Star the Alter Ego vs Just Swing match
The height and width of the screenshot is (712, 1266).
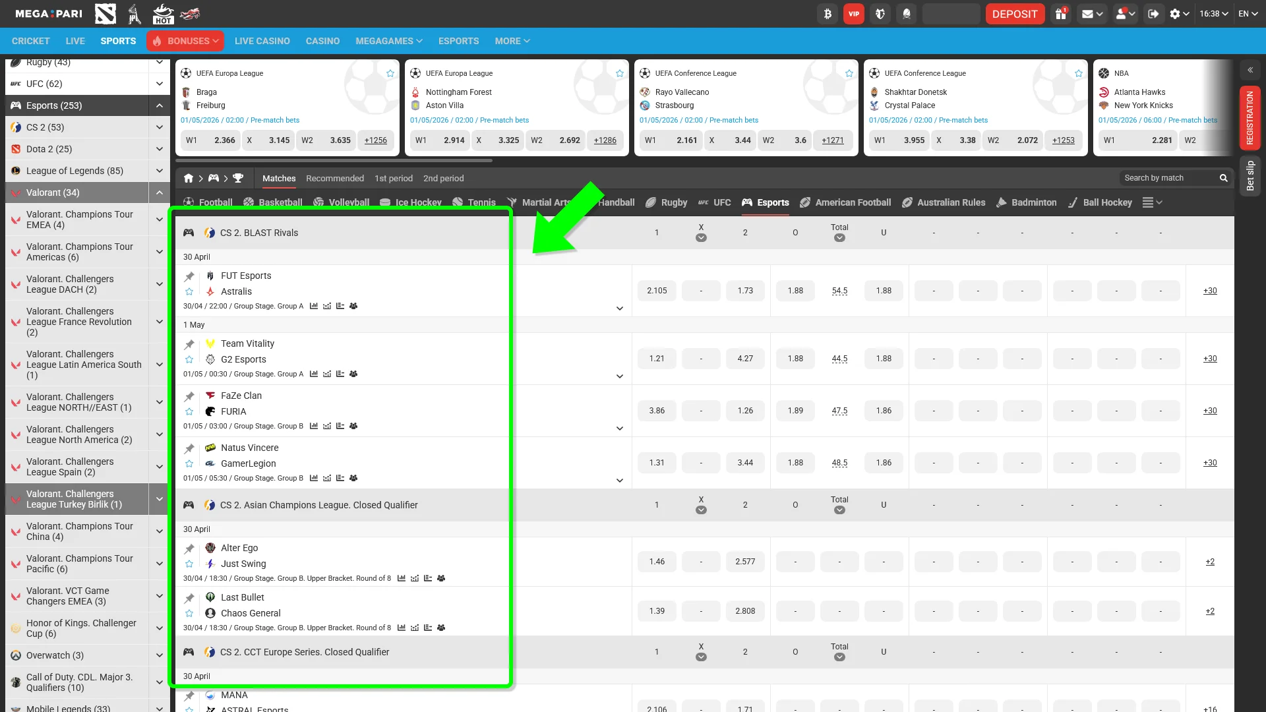pos(189,564)
